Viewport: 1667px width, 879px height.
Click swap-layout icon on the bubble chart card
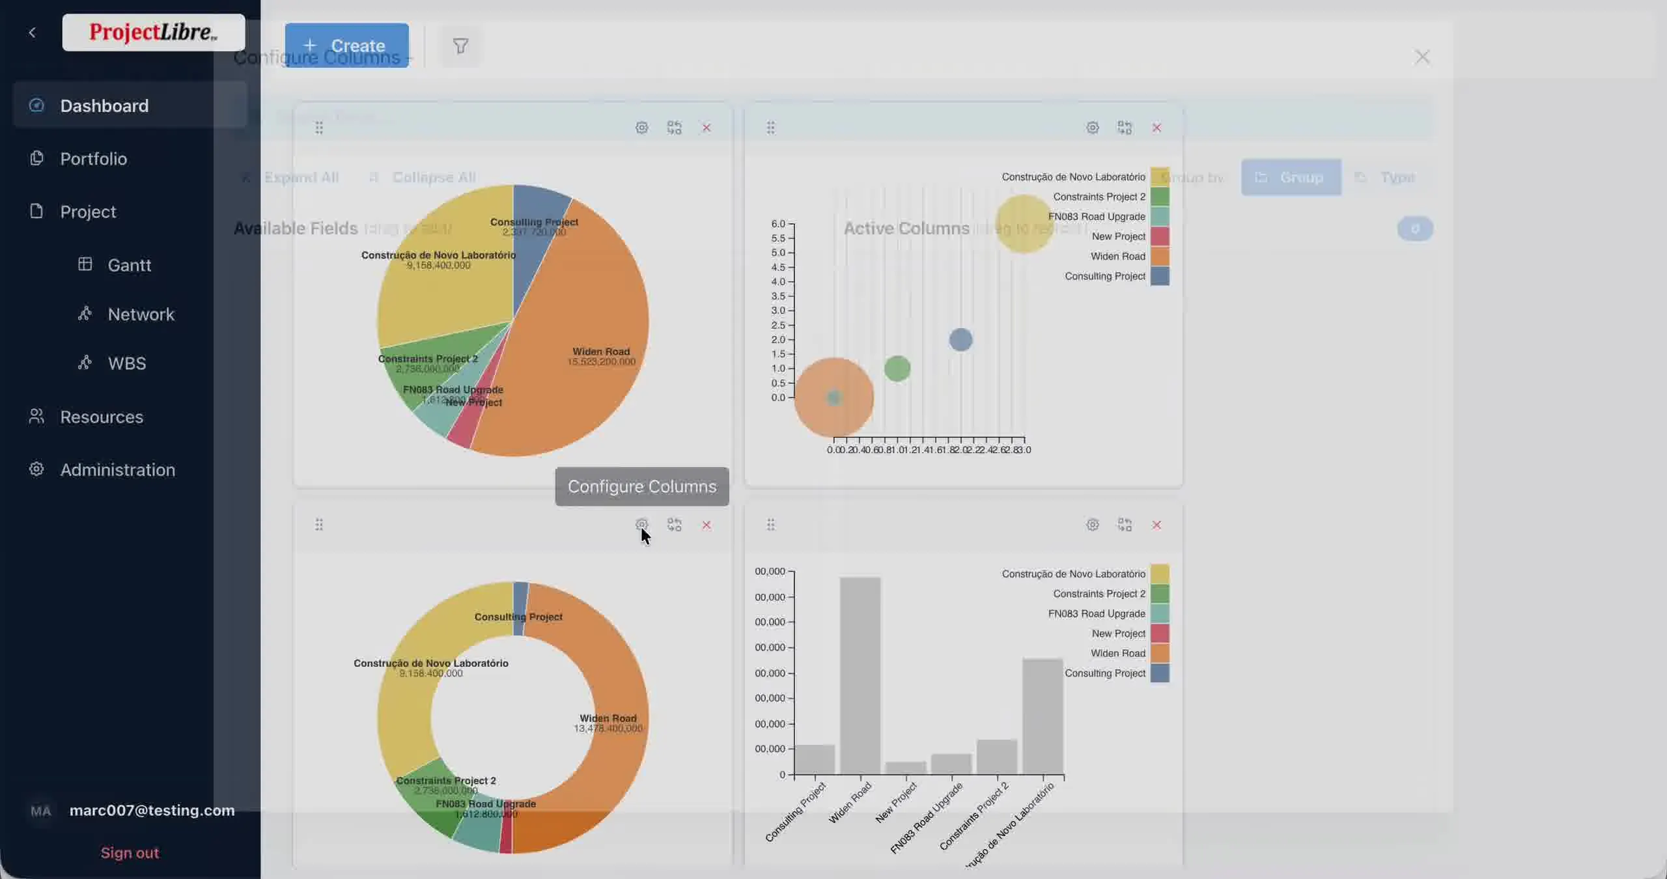[x=1125, y=128]
